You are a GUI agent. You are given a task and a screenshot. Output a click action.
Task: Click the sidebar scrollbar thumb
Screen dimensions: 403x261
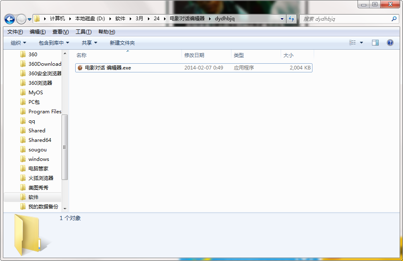tap(65, 147)
